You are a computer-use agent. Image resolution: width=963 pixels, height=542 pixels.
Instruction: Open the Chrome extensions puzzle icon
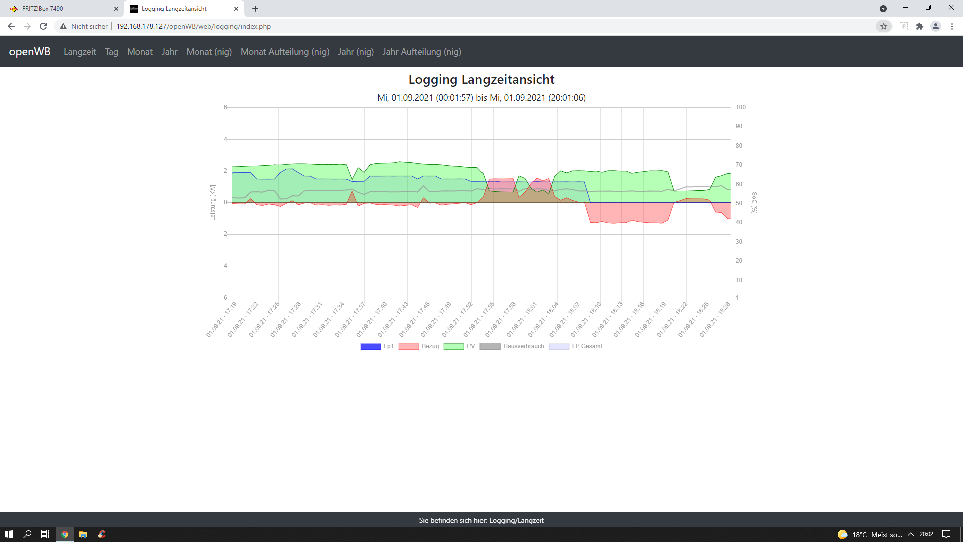[x=920, y=26]
